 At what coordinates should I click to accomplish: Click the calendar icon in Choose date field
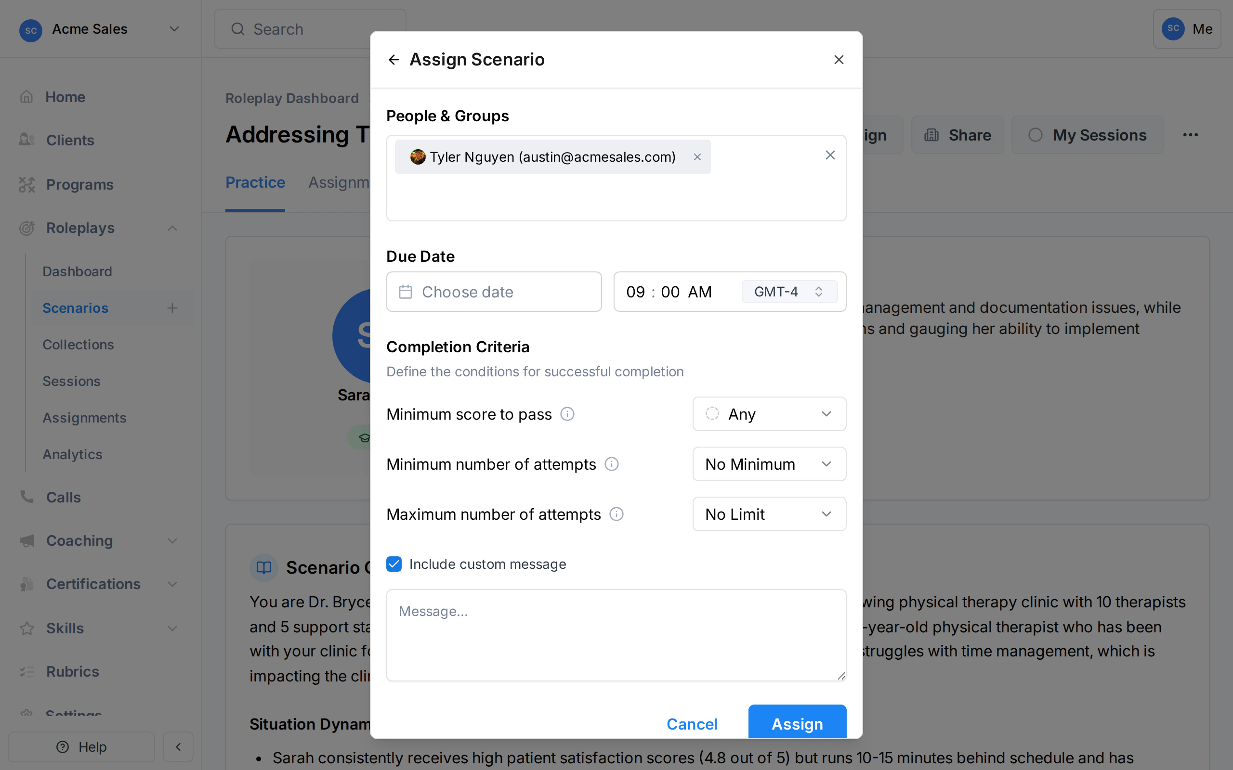pyautogui.click(x=406, y=291)
